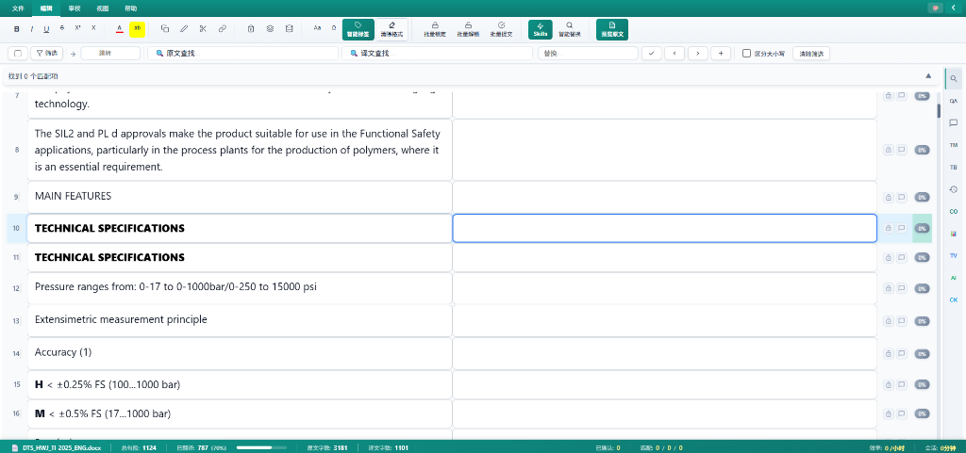The width and height of the screenshot is (966, 453).
Task: Click the plus button in search bar
Action: point(721,54)
